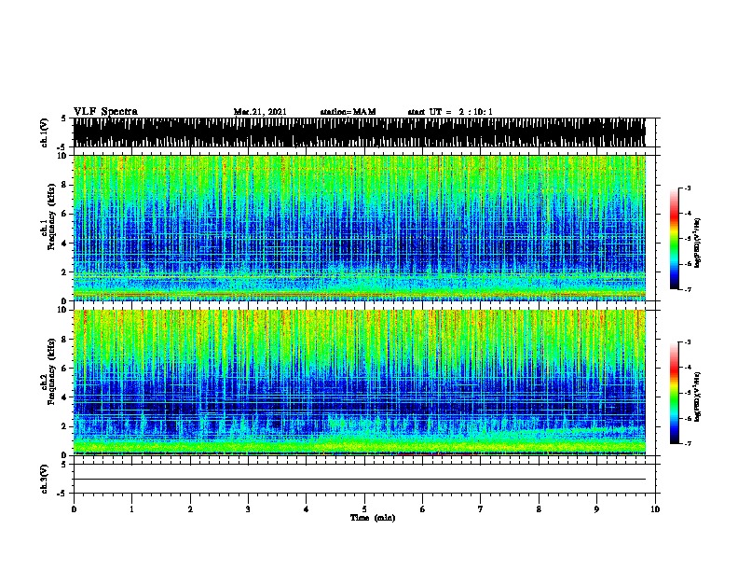Click the "5" tick label of ch.1(V) axis

click(64, 118)
